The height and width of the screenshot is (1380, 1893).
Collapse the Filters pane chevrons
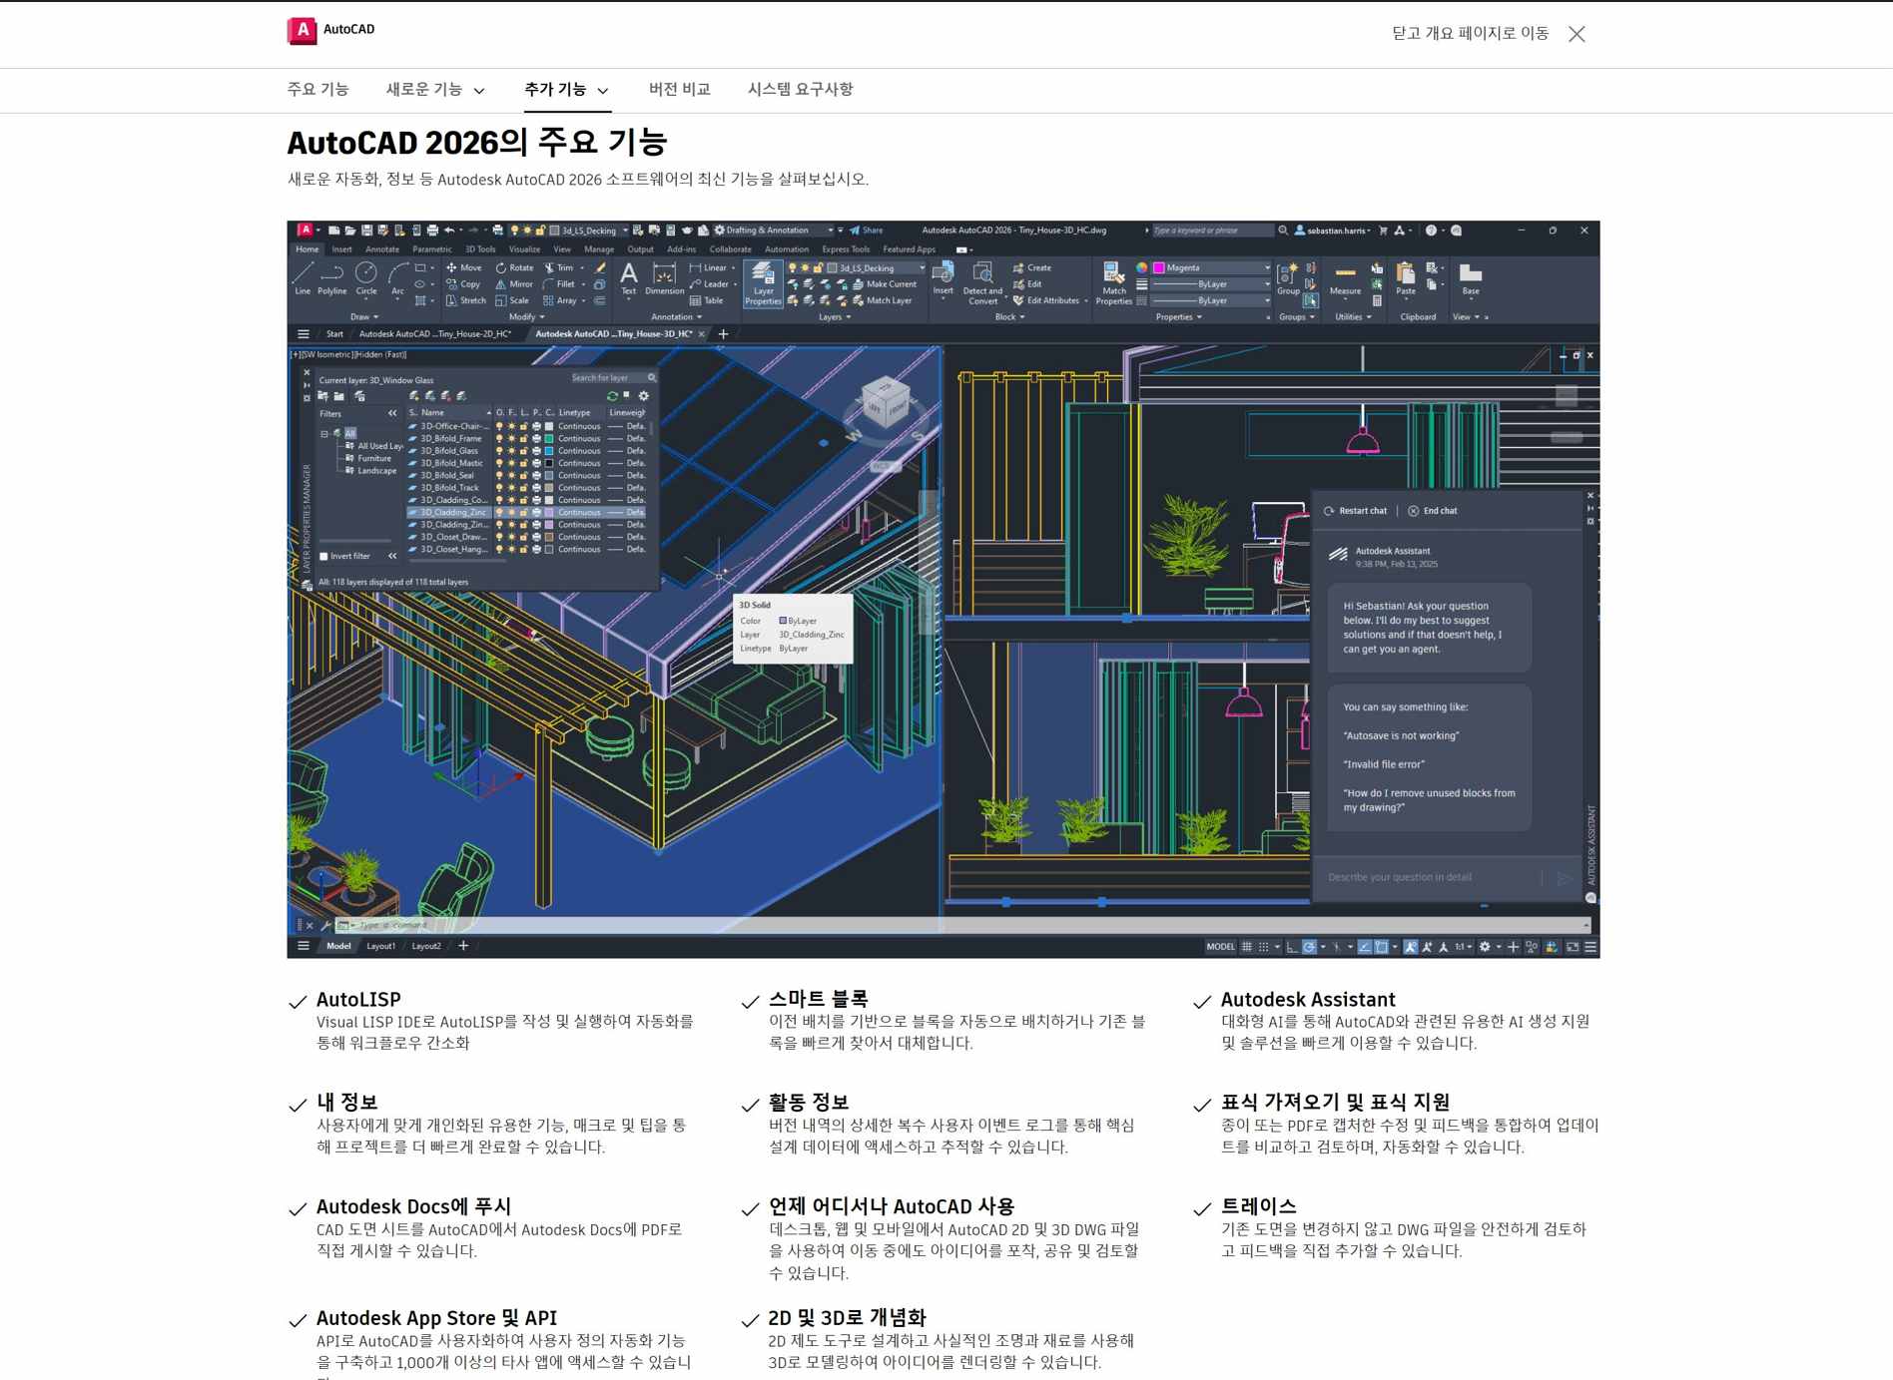[x=392, y=413]
